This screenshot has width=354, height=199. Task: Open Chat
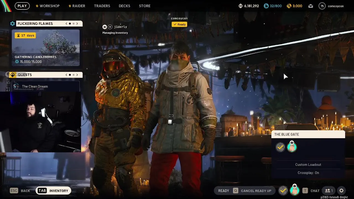(311, 191)
